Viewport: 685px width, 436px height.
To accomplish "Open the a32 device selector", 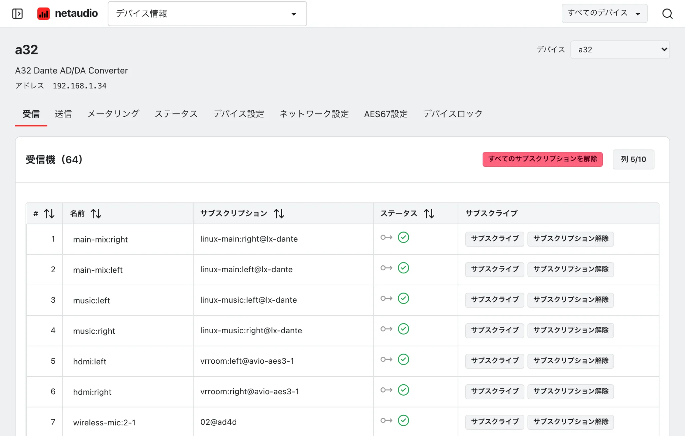I will [x=620, y=50].
